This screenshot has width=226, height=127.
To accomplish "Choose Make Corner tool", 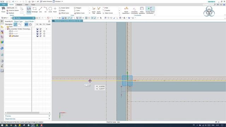I will [x=108, y=13].
